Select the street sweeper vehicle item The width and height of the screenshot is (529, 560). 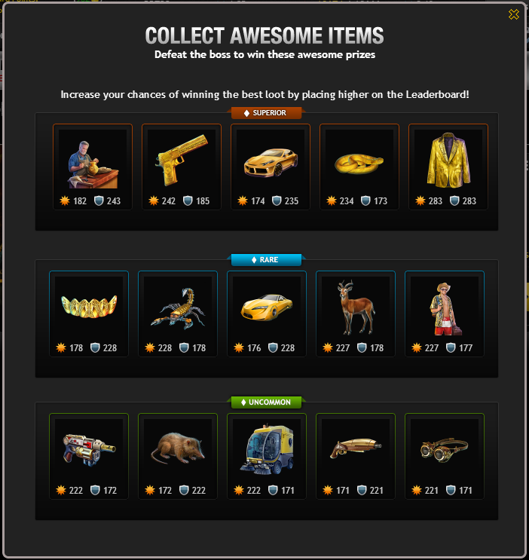coord(267,456)
